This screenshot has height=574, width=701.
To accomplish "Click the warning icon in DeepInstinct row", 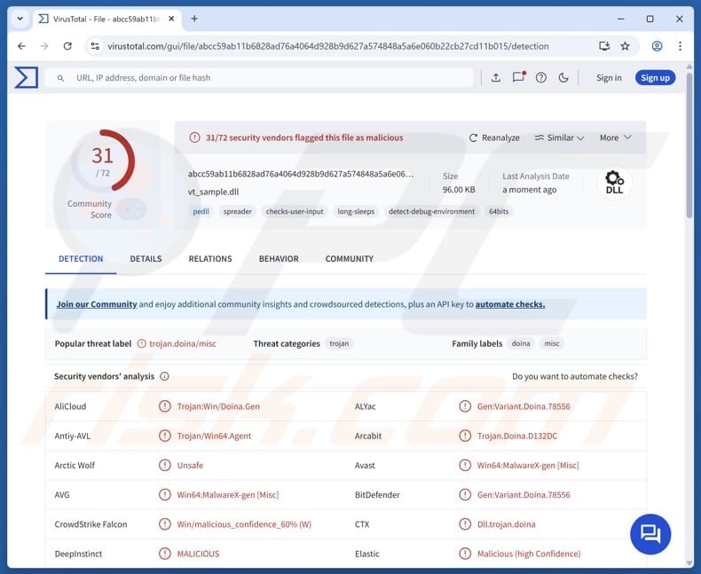I will click(x=165, y=554).
